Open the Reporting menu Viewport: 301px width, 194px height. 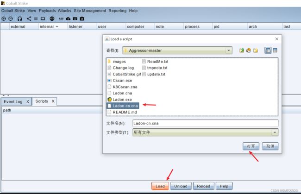click(118, 11)
